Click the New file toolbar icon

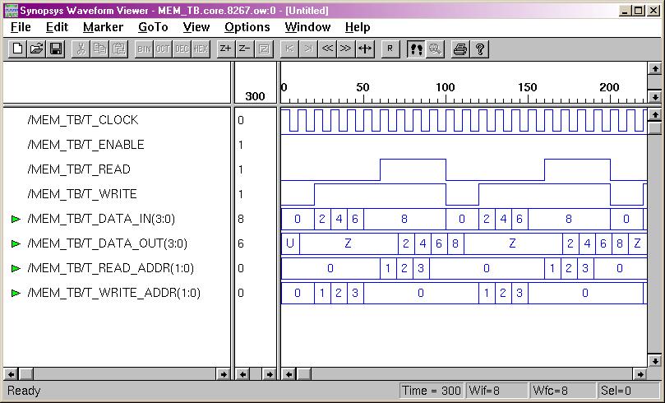tap(17, 49)
